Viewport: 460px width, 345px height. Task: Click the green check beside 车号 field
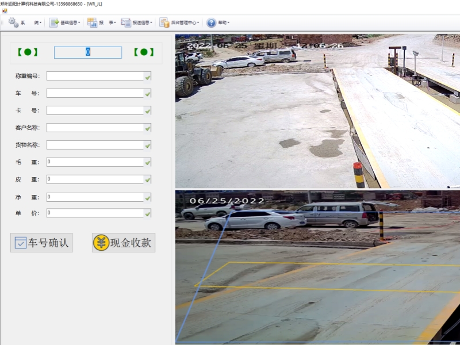(147, 93)
